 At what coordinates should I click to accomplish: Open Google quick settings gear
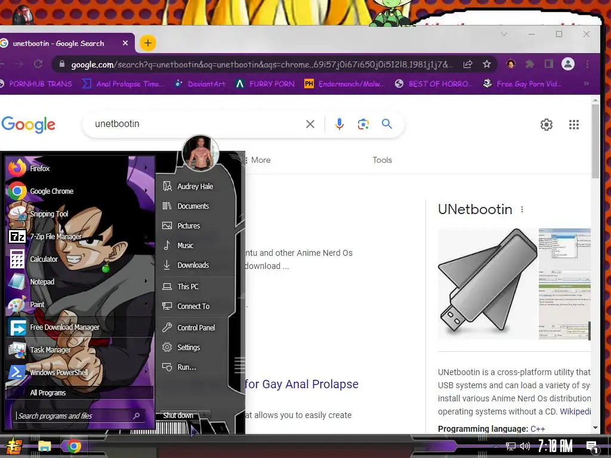(547, 124)
